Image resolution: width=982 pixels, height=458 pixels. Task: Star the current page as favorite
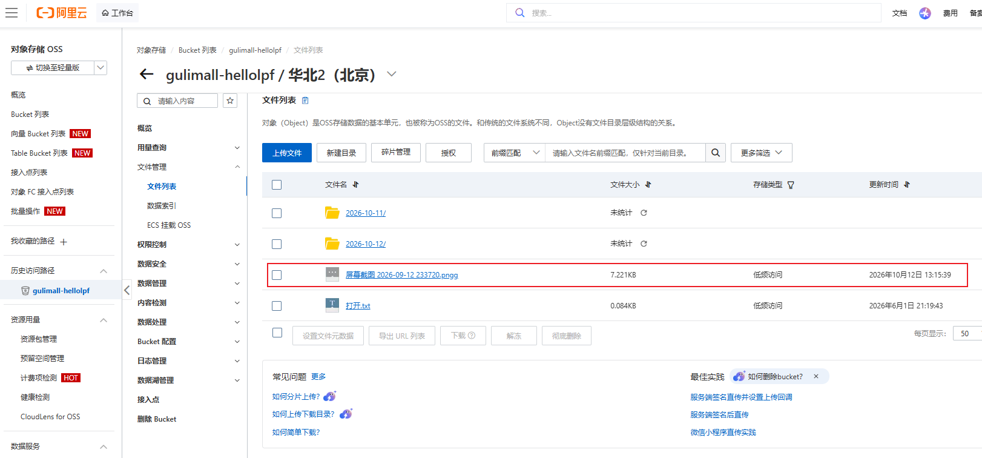[x=230, y=101]
